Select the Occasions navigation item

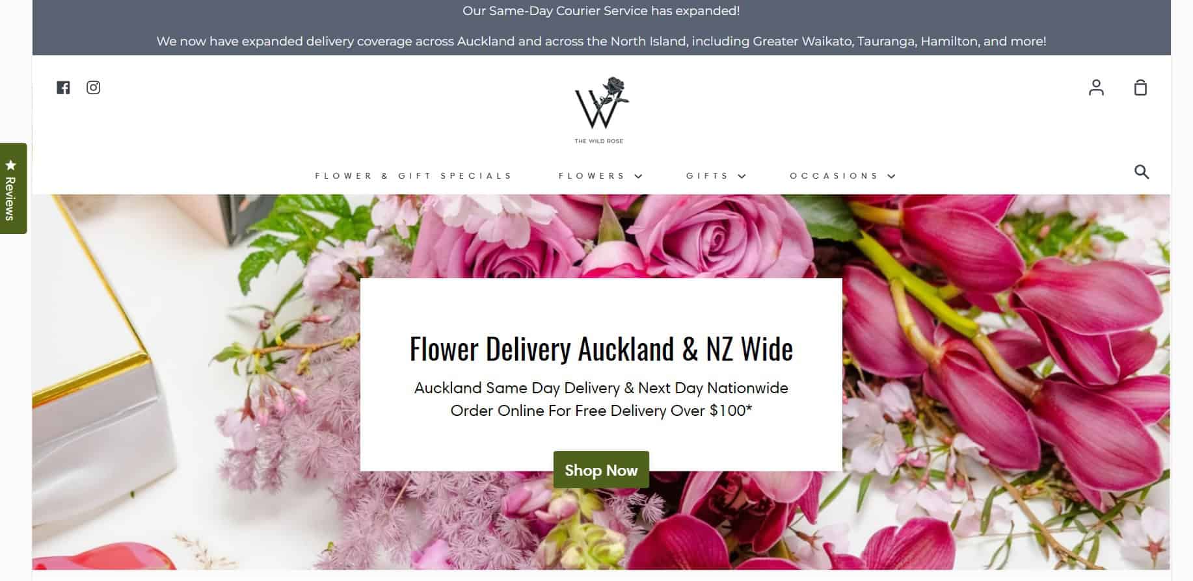pyautogui.click(x=834, y=176)
